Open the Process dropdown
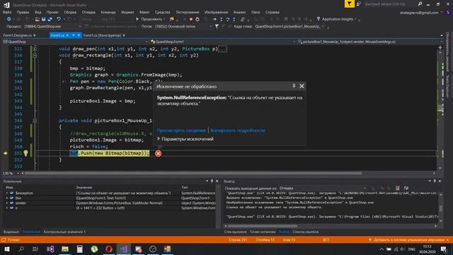 coord(80,26)
